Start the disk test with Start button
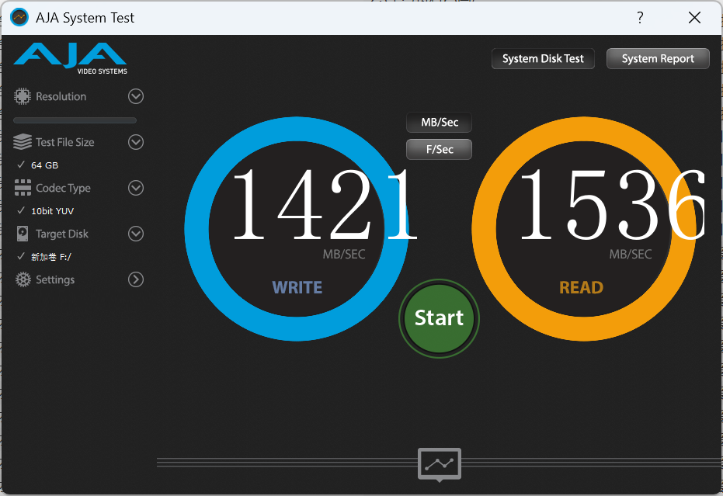The width and height of the screenshot is (723, 496). click(439, 318)
